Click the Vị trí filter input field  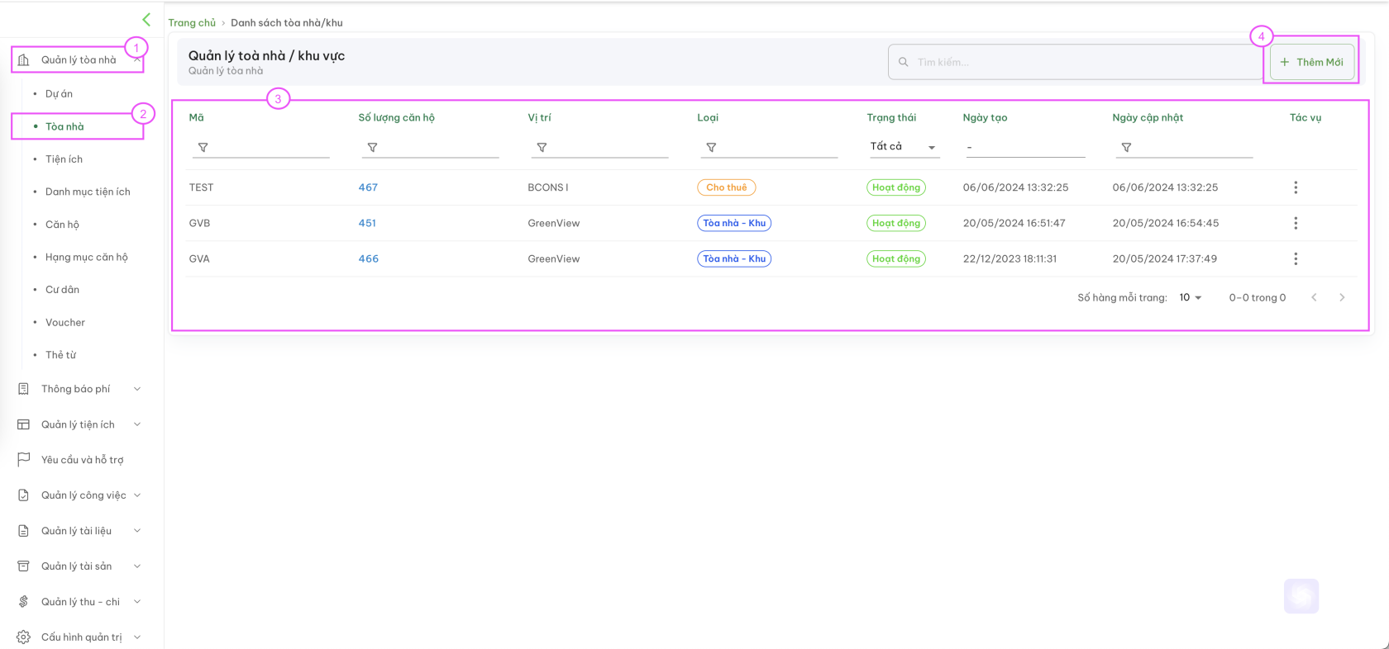[599, 147]
